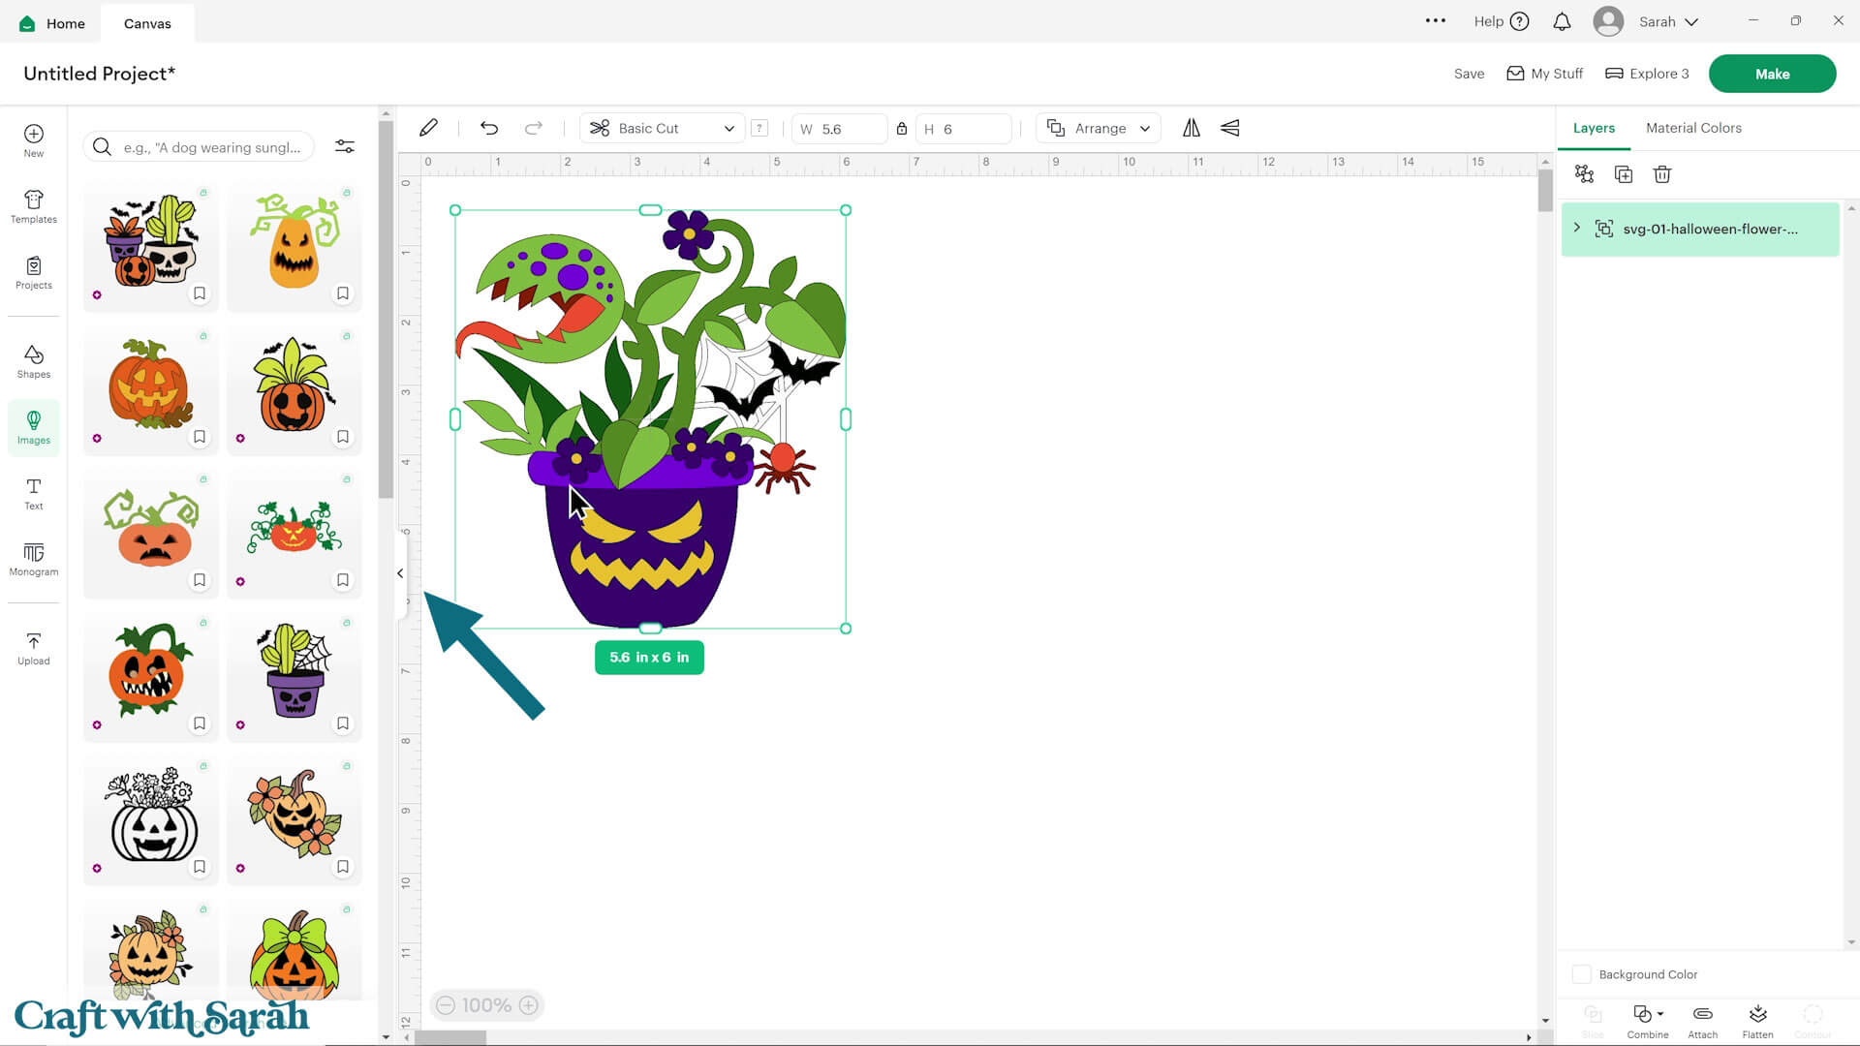This screenshot has height=1046, width=1860.
Task: Click the undo arrow icon
Action: 489,128
